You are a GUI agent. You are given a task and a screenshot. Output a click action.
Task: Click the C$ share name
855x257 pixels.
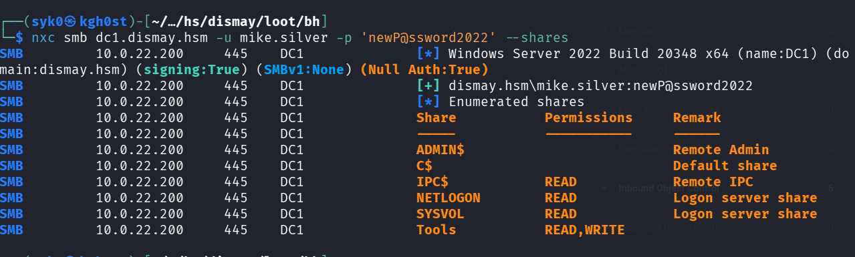424,166
